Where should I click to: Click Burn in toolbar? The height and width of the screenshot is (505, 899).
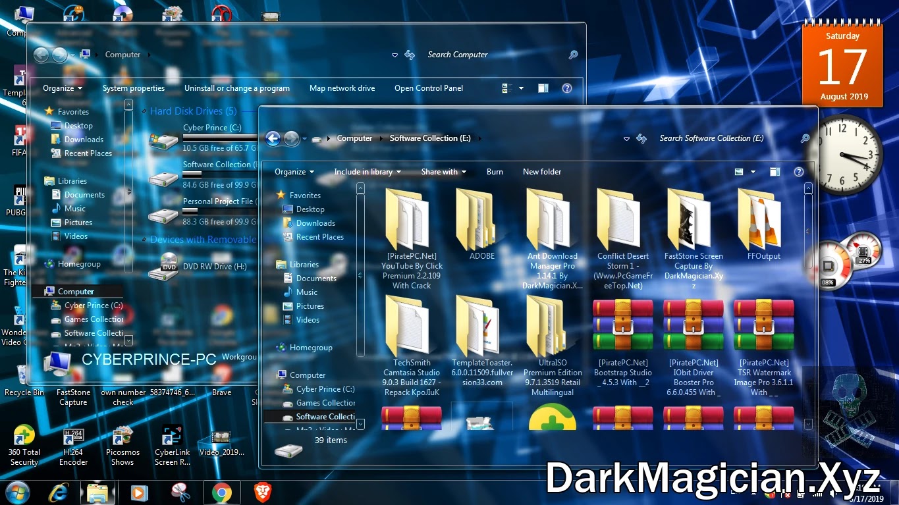tap(495, 172)
